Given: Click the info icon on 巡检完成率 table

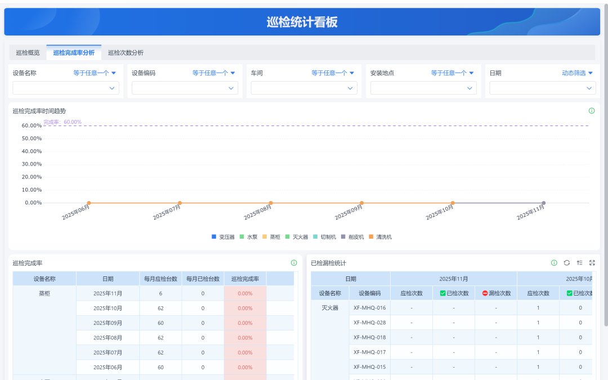Looking at the screenshot, I should 293,263.
